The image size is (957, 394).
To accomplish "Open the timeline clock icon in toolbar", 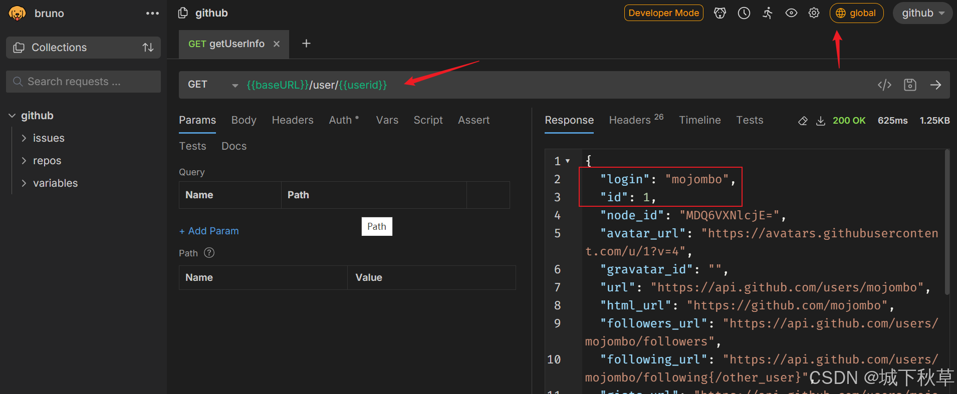I will (x=744, y=13).
